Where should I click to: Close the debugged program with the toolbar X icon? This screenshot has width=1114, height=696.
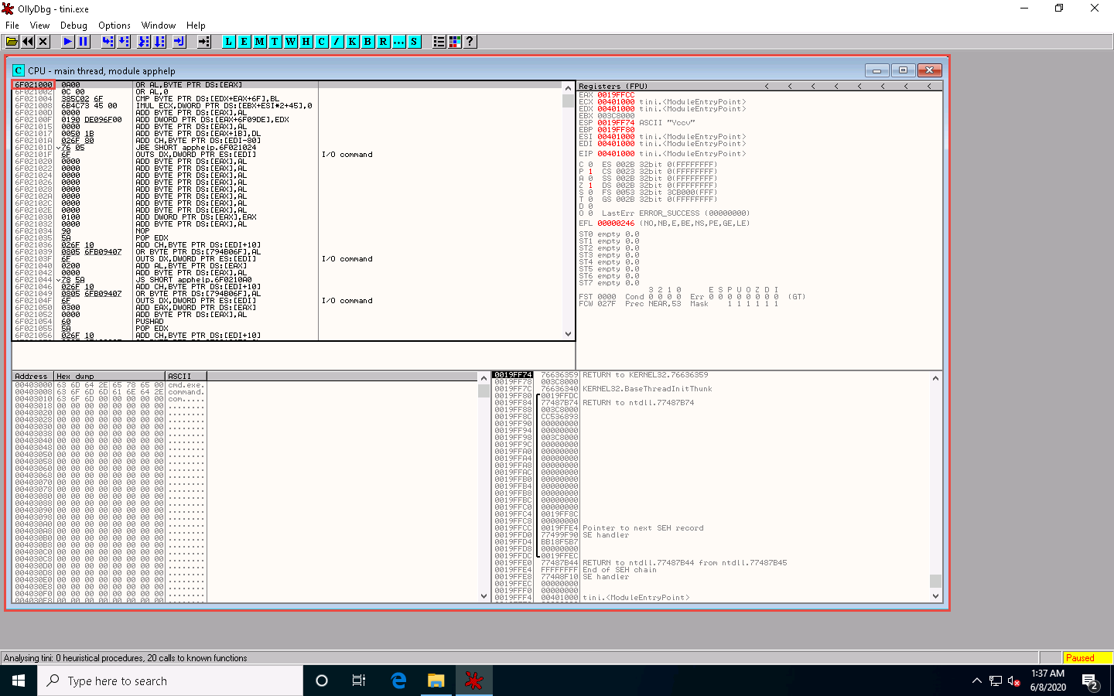tap(43, 42)
